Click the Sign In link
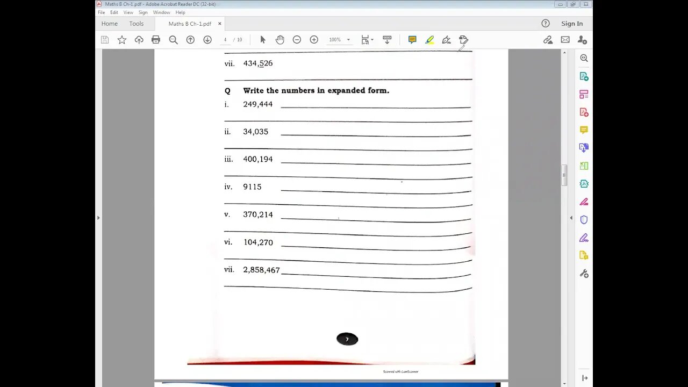Screen dimensions: 688x387 [x=572, y=24]
